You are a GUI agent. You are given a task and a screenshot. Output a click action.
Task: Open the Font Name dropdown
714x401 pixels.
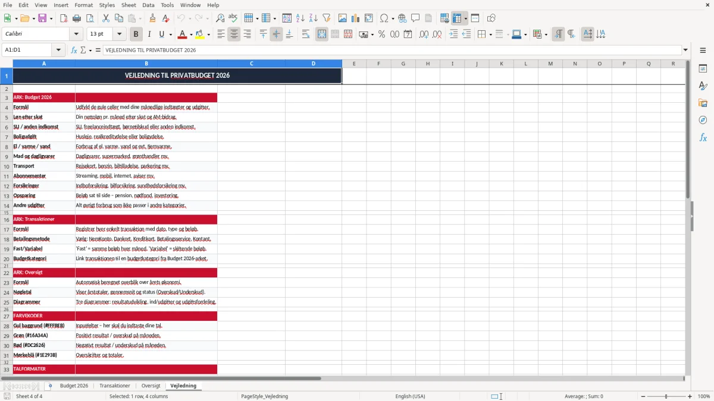[76, 34]
